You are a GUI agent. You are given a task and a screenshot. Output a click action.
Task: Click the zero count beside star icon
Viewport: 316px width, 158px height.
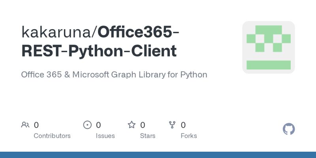pyautogui.click(x=143, y=125)
